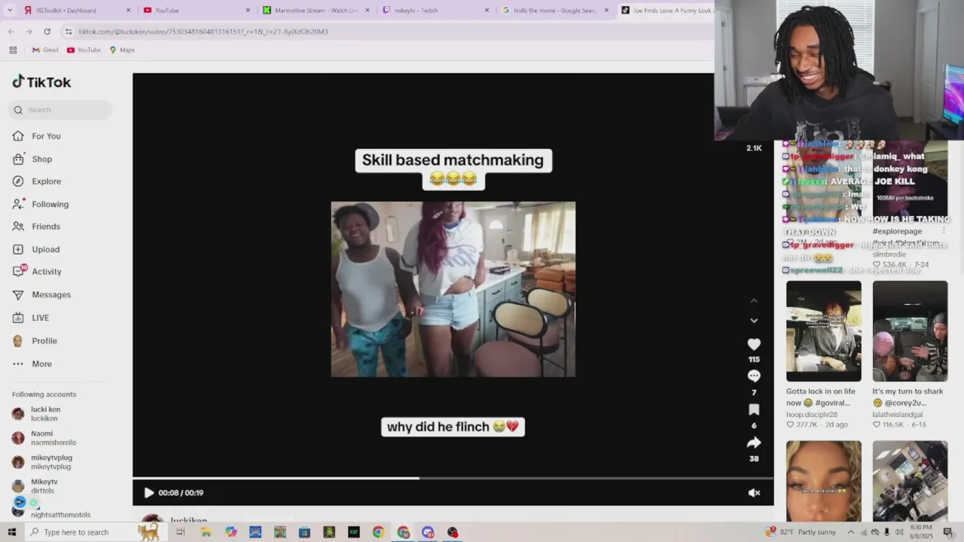The height and width of the screenshot is (542, 964).
Task: Open the LIVE section
Action: (40, 318)
